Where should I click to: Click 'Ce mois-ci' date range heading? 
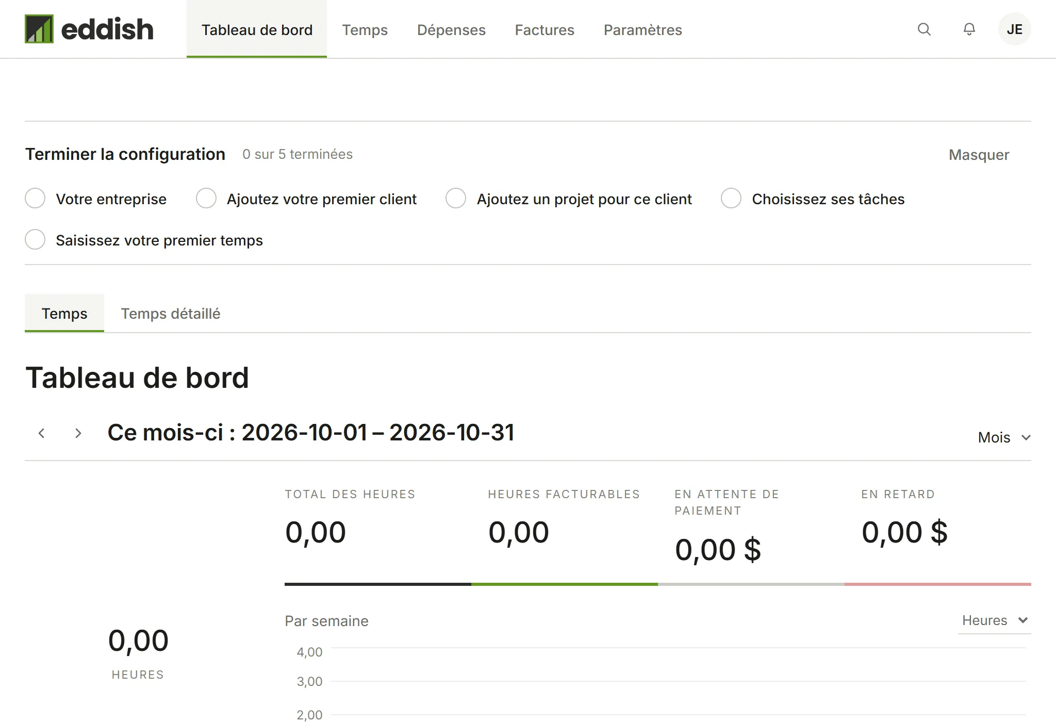tap(311, 432)
